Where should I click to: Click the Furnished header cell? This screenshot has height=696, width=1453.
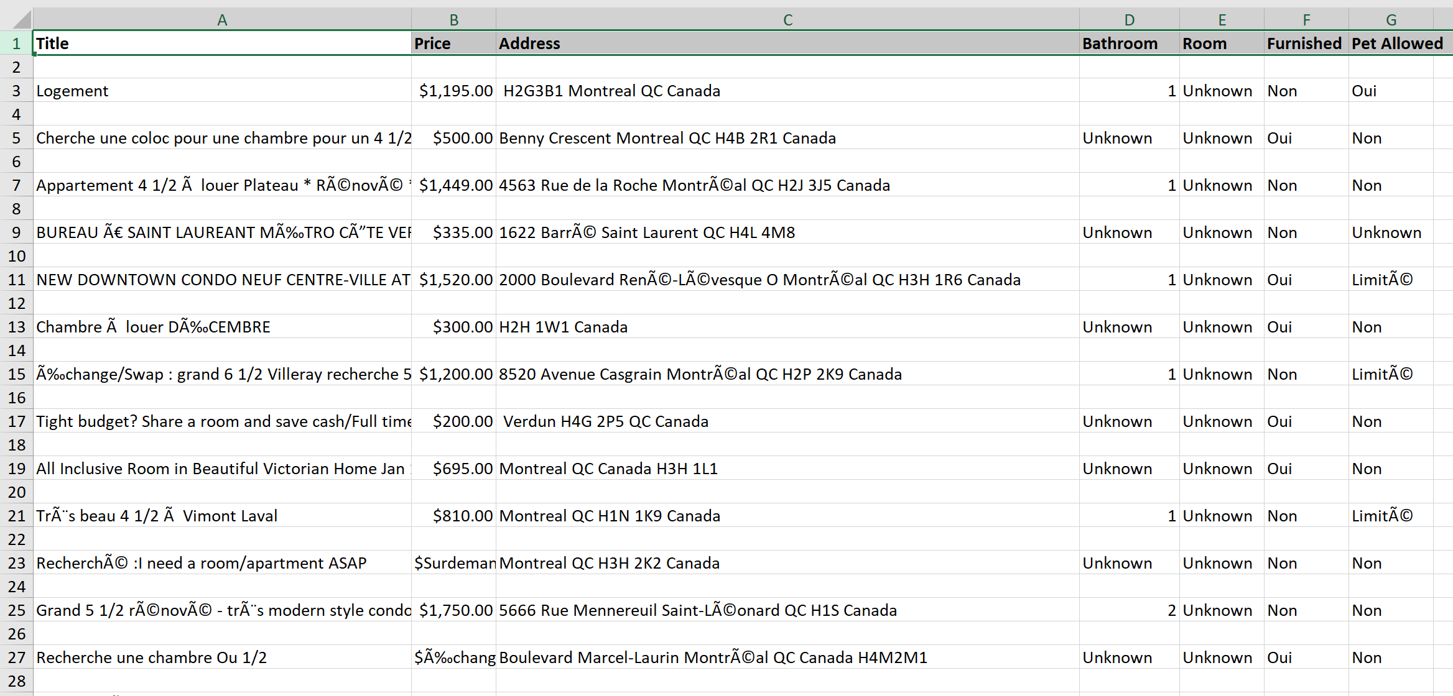1306,43
